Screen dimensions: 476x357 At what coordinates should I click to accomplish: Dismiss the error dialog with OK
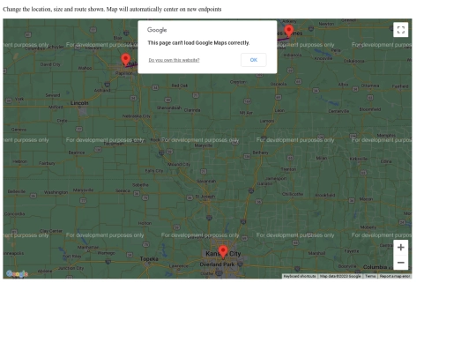click(254, 60)
